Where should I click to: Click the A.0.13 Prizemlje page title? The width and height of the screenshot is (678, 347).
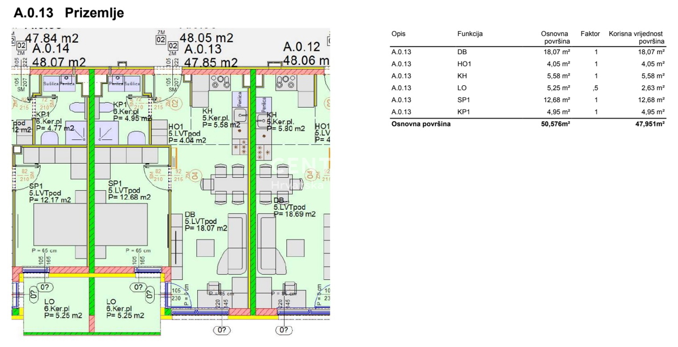coord(68,13)
